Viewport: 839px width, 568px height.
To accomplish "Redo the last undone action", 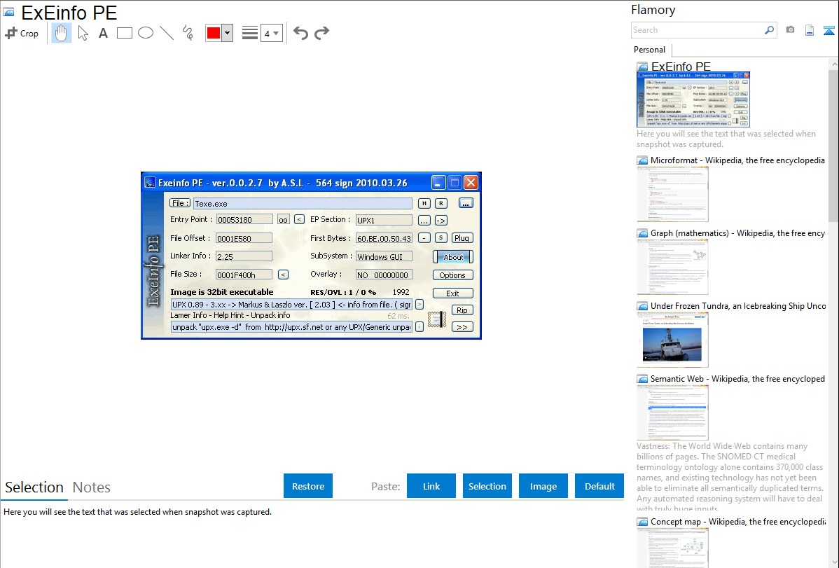I will (x=321, y=33).
